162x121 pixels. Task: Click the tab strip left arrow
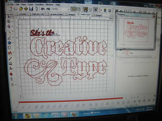point(111,16)
